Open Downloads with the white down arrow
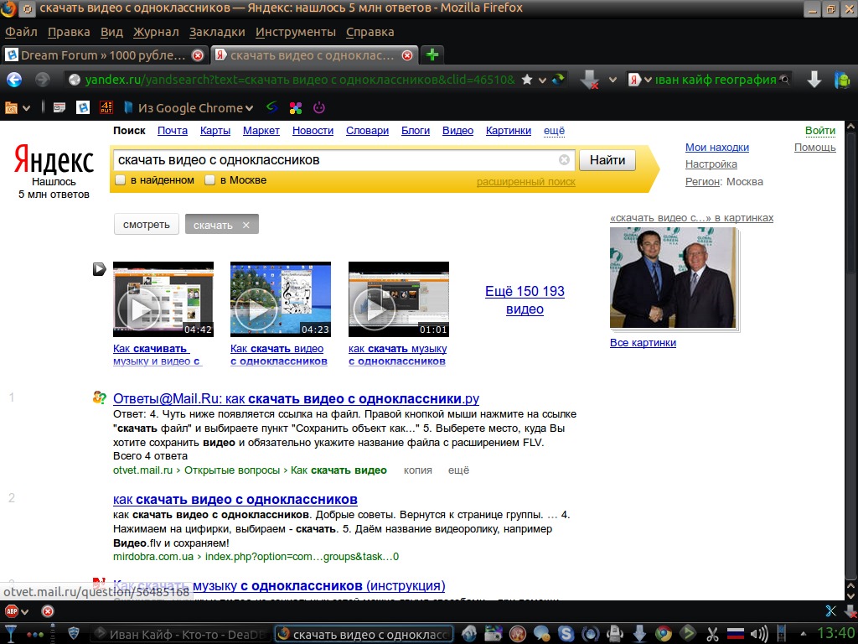Image resolution: width=858 pixels, height=644 pixels. tap(814, 80)
